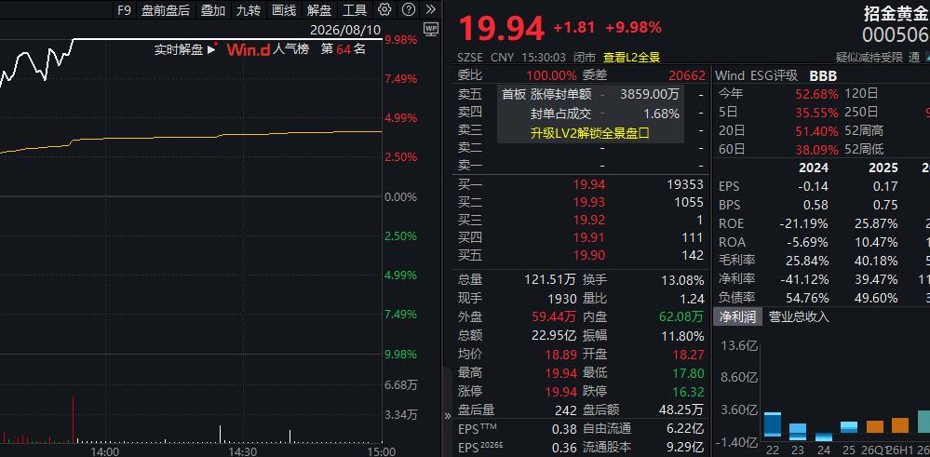Screen dimensions: 930x457
Task: Click the 2024 column header
Action: [x=813, y=168]
